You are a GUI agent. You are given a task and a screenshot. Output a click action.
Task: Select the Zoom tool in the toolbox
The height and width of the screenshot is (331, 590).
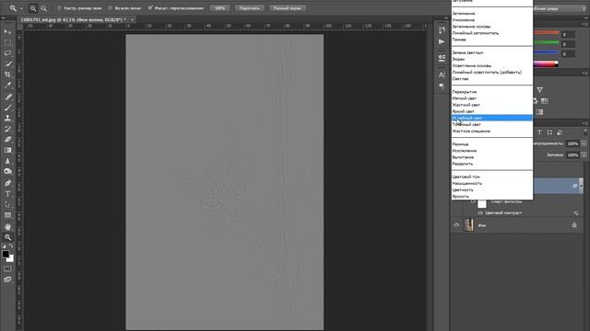pos(7,237)
